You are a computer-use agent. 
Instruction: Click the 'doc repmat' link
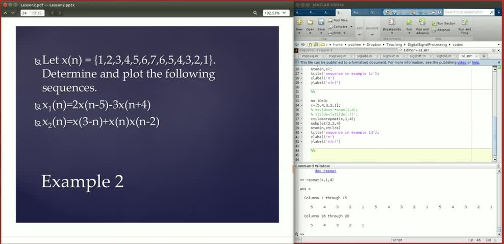pyautogui.click(x=325, y=171)
